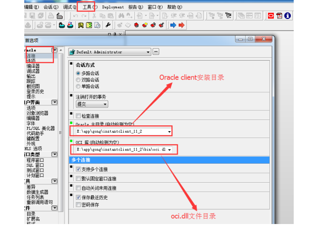Open the Deployment menu
Viewport: 317px width, 225px height.
[113, 7]
